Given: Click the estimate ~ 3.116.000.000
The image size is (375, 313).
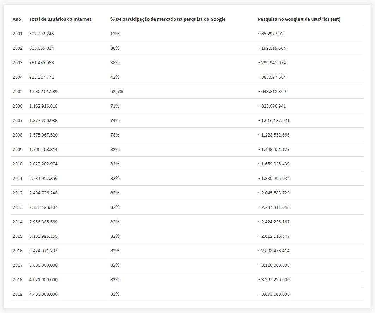Looking at the screenshot, I should (x=274, y=265).
